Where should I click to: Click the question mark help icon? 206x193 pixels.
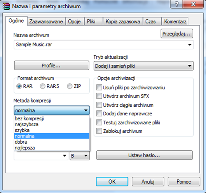[176, 4]
